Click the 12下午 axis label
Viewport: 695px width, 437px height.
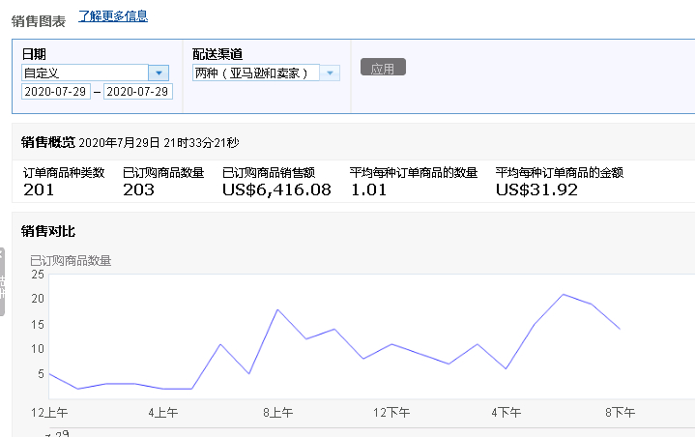tap(391, 413)
